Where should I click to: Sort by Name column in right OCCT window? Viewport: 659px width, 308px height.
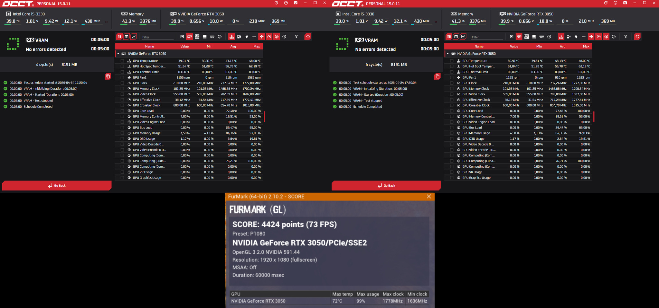point(479,47)
